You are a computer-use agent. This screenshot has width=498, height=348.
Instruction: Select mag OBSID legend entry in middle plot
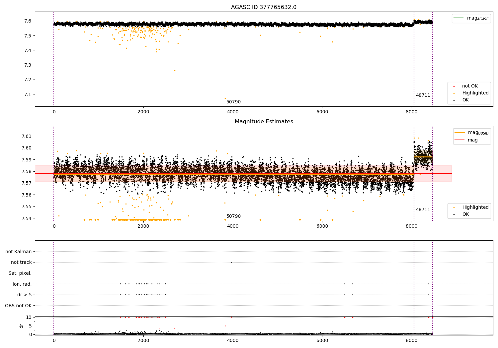pos(471,133)
